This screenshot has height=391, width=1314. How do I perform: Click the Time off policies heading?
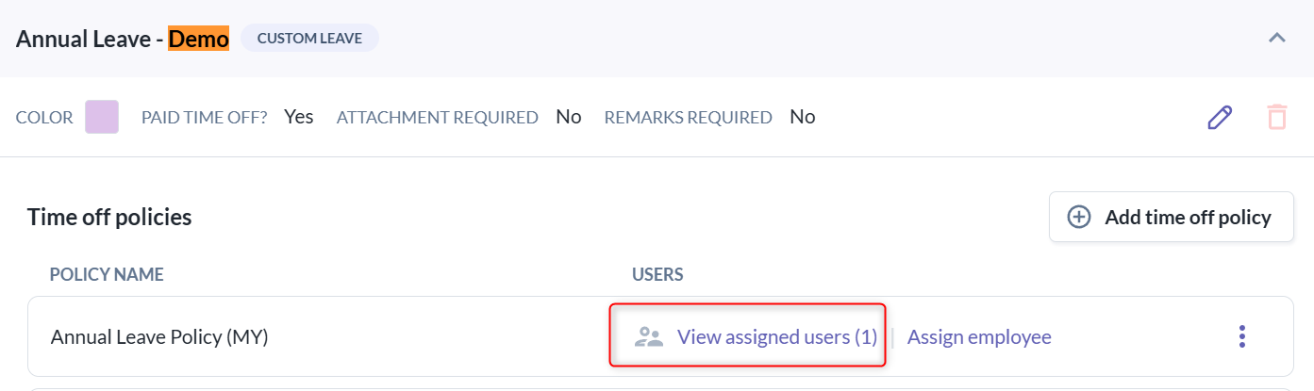click(109, 217)
